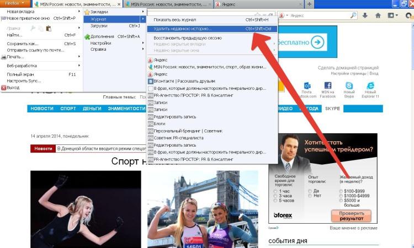Select the $100-$999 income option
Screen dimensions: 414x248
pyautogui.click(x=341, y=191)
